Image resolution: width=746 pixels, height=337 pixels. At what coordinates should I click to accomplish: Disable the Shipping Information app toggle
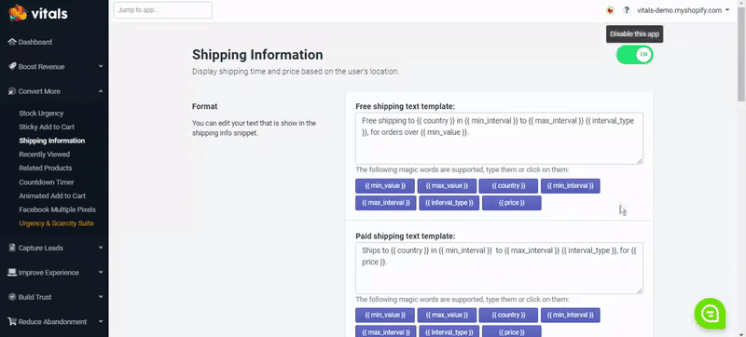click(x=635, y=55)
